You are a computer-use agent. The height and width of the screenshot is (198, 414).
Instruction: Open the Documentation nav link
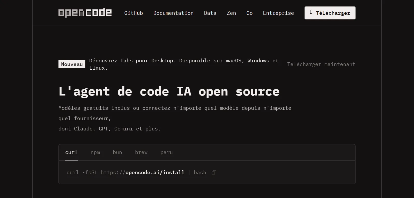click(x=173, y=13)
